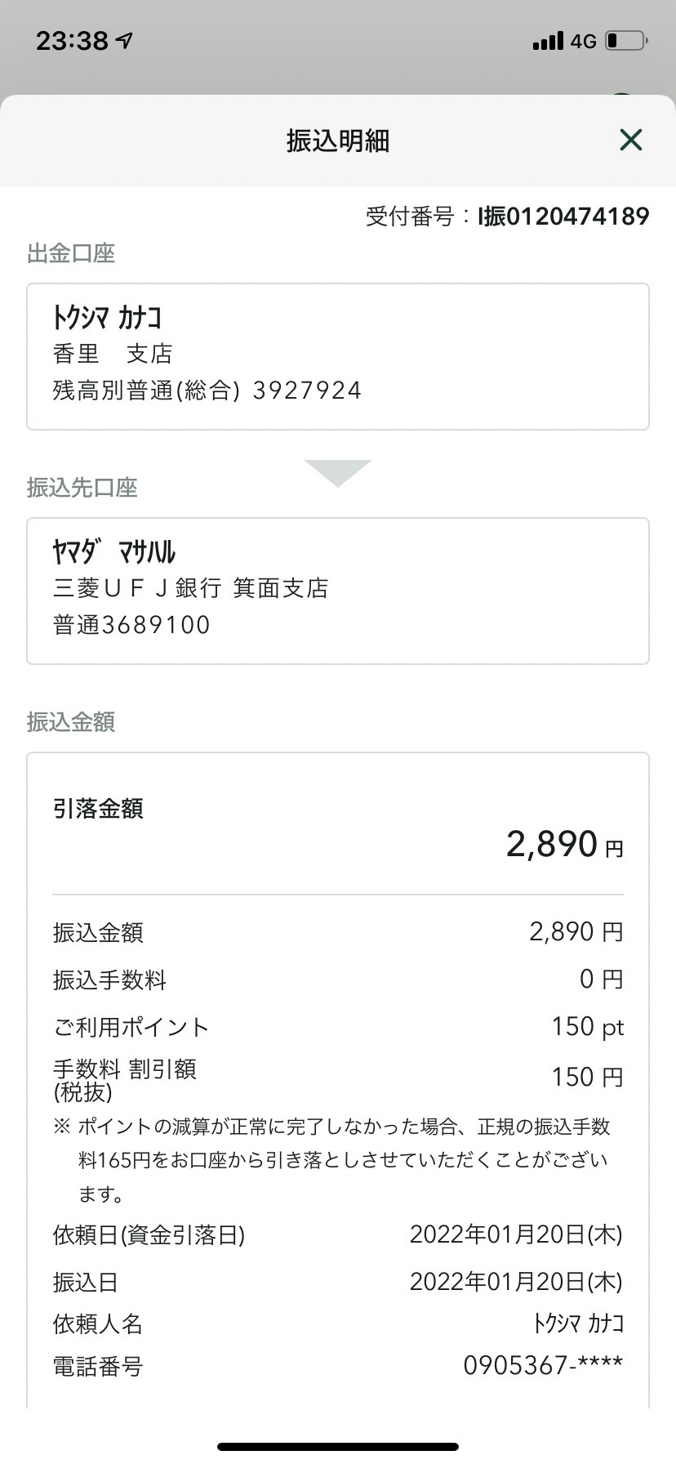Viewport: 676px width, 1464px height.
Task: Tap the ご利用ポイント 150 pt row
Action: pos(338,1026)
